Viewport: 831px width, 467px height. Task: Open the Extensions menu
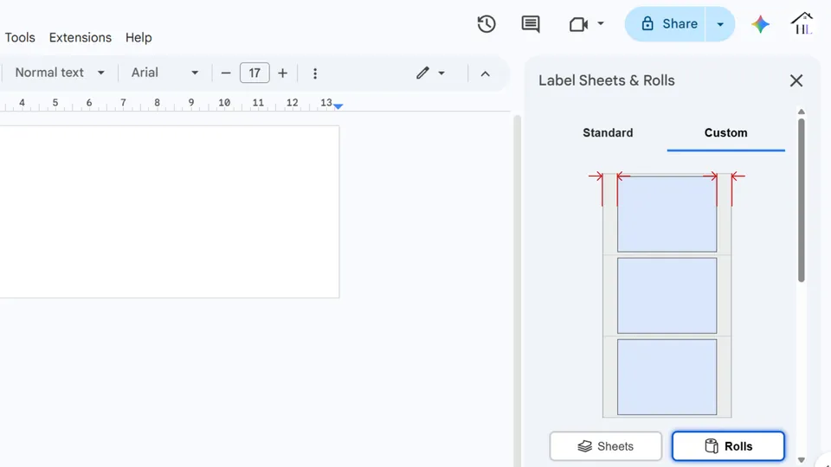(x=81, y=37)
